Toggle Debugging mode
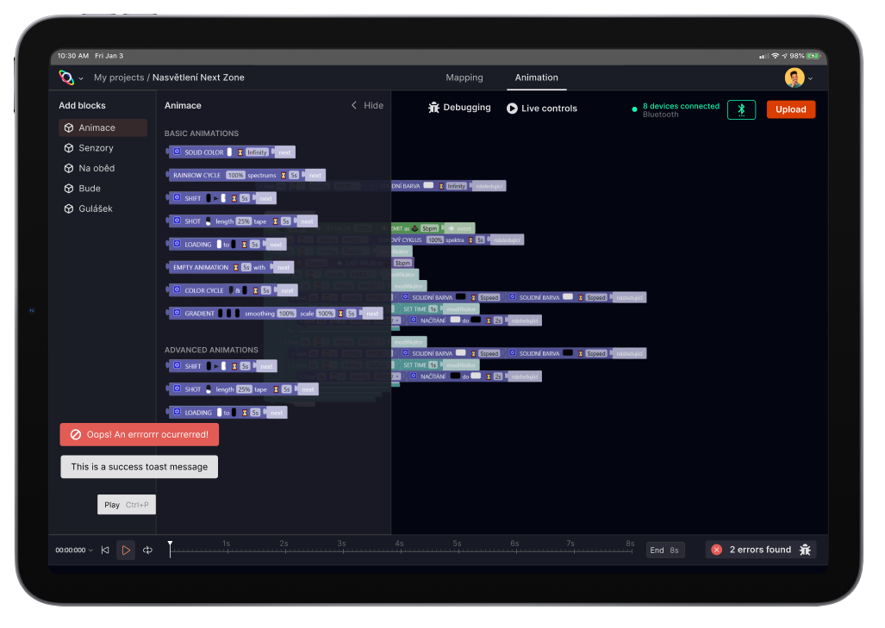The height and width of the screenshot is (628, 885). [x=459, y=108]
